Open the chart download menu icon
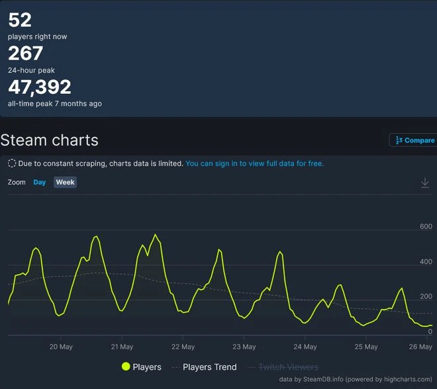Screen dimensions: 437x389 pyautogui.click(x=425, y=183)
